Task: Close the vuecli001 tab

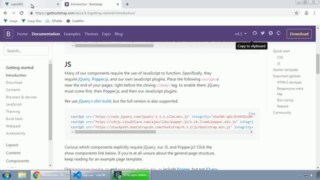Action: [58, 4]
